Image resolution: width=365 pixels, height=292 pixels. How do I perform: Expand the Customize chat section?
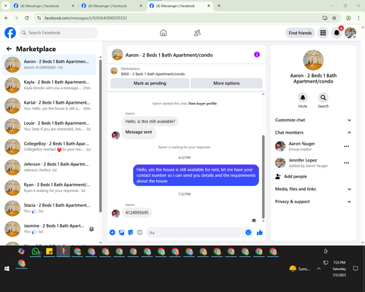click(x=313, y=120)
